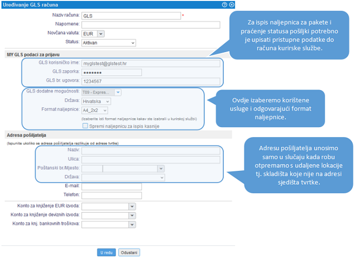357x260 pixels.
Task: Focus the Telefon input field
Action: 111,195
